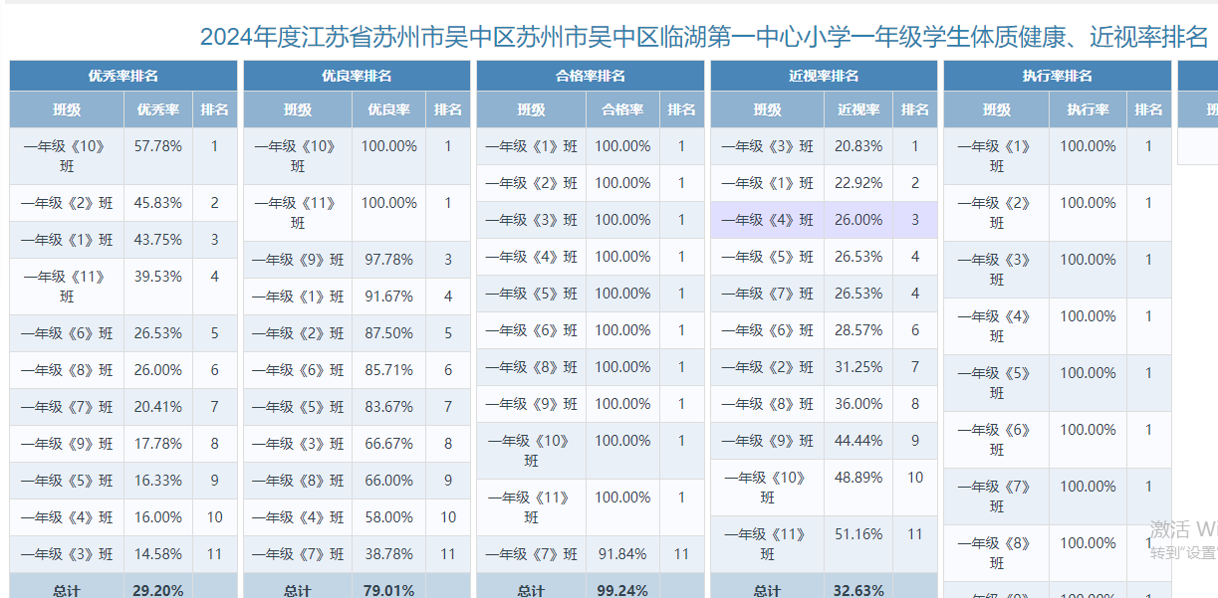
Task: Click 班级 column header in 合格率排名 table
Action: (x=532, y=109)
